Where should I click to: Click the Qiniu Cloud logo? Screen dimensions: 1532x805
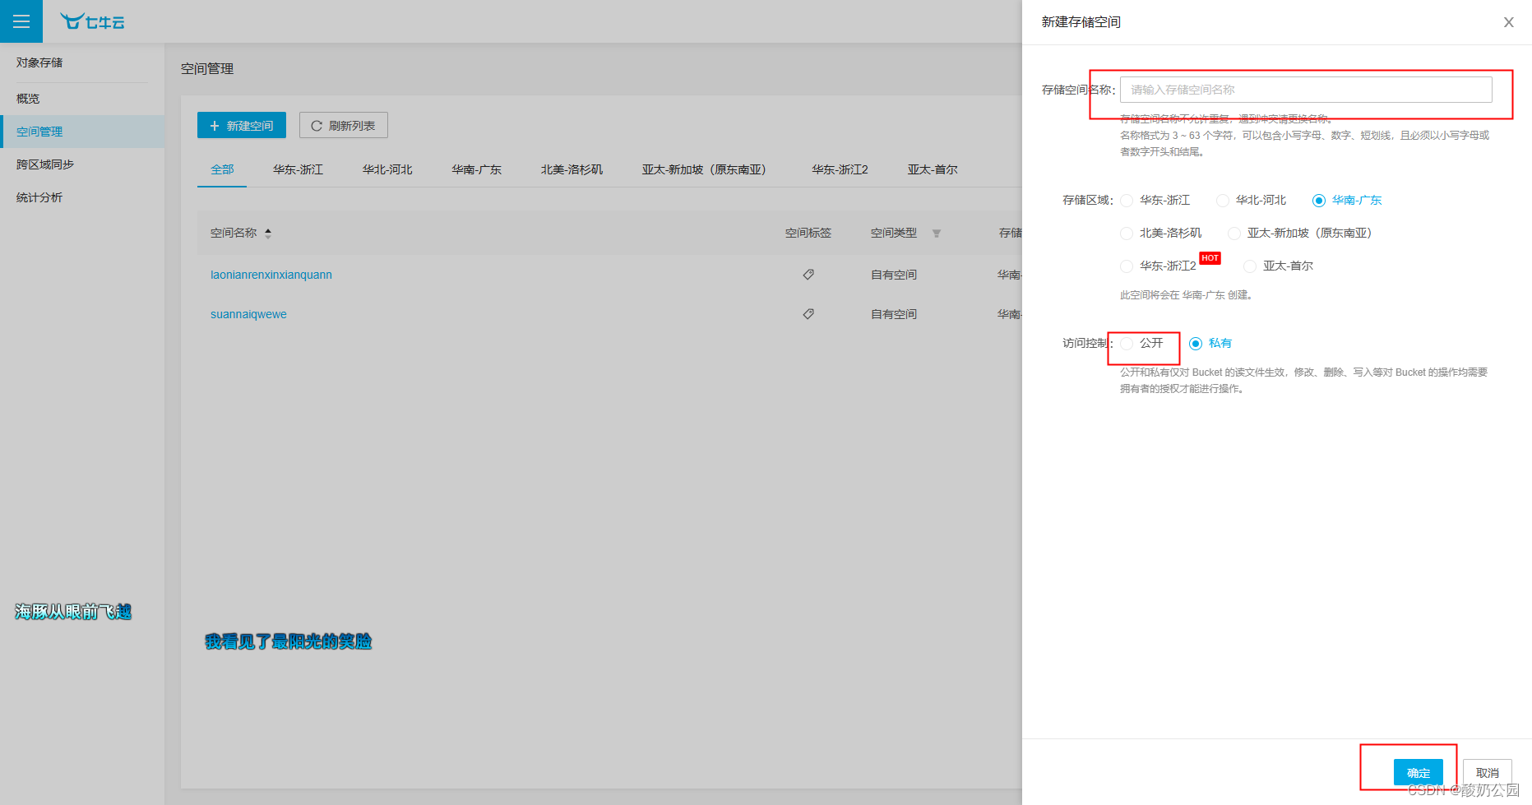point(92,21)
